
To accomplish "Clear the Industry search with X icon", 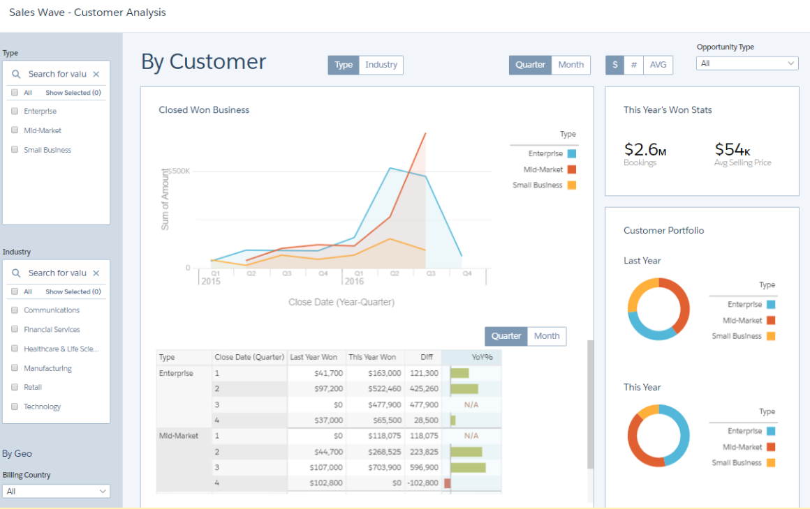I will tap(96, 273).
